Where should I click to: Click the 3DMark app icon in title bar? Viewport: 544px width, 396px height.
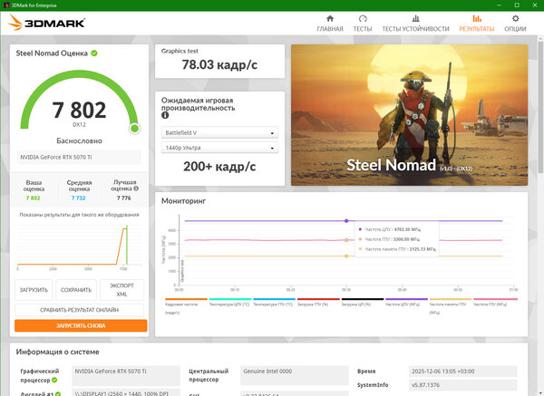(5, 5)
